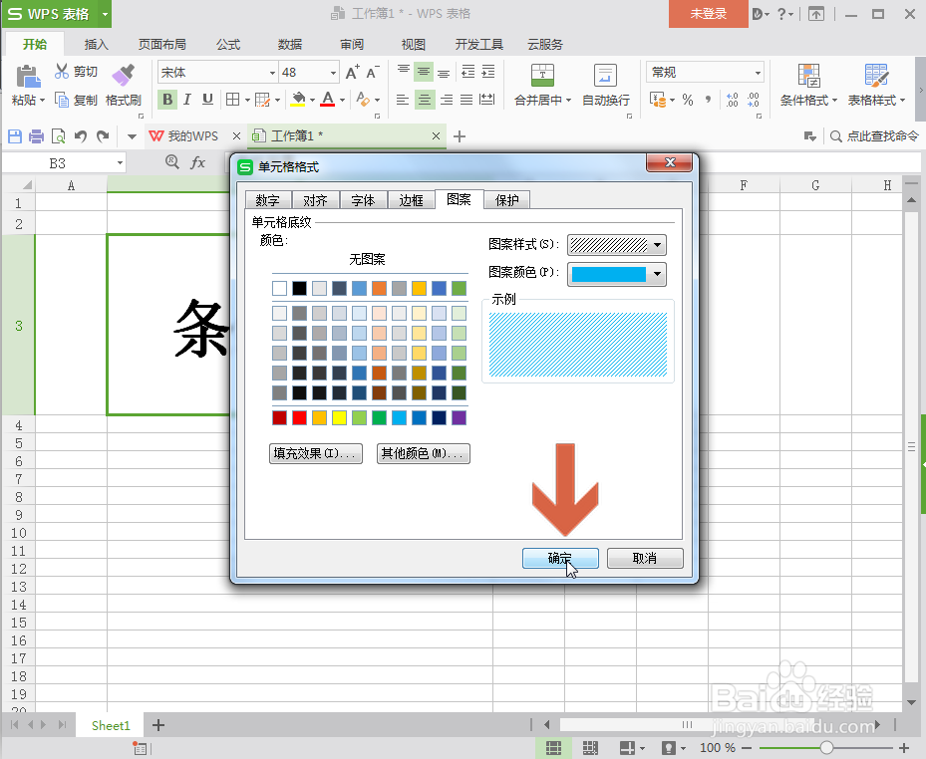The height and width of the screenshot is (759, 926).
Task: Switch to the 数字 tab in dialog
Action: (267, 200)
